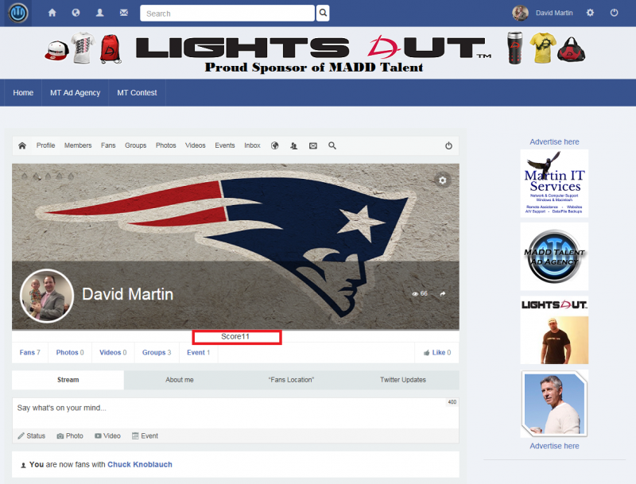Image resolution: width=636 pixels, height=484 pixels.
Task: Click David Martin's small top bar avatar
Action: tap(520, 13)
